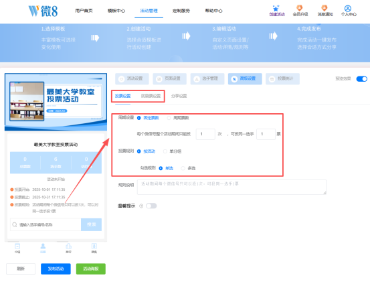Viewport: 370px width, 282px height.
Task: Click 最美大学教室投票活动 title in preview
Action: 56,145
